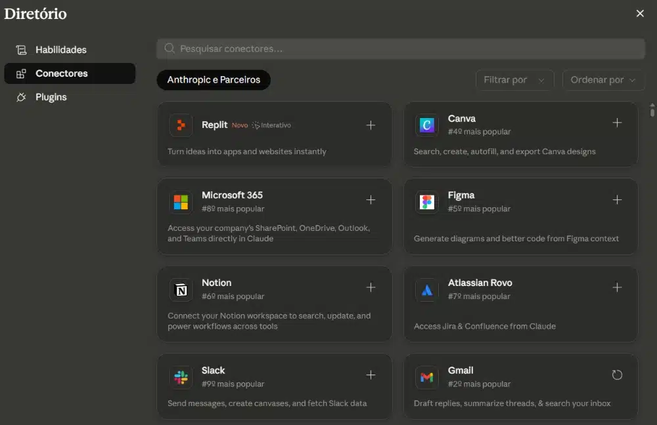This screenshot has width=657, height=425.
Task: Click 'Access Jira & Confluence from Claude' text
Action: [x=485, y=326]
